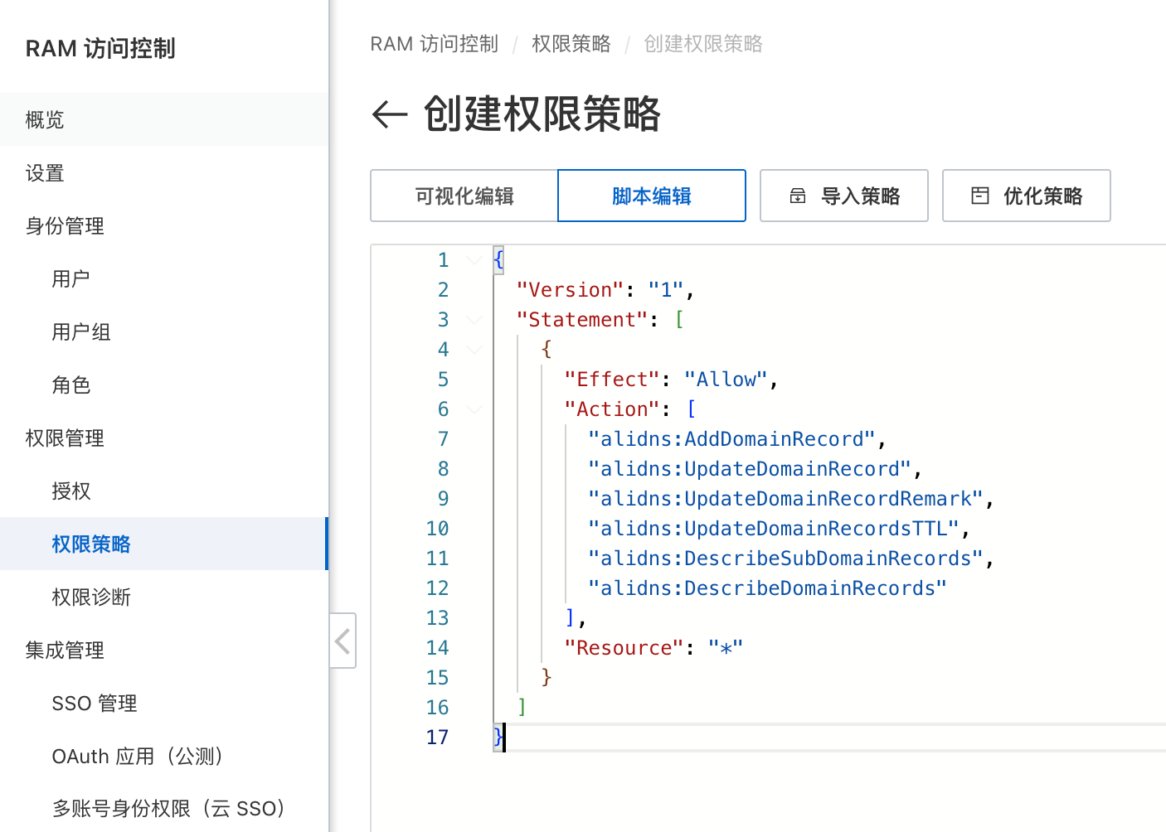Click the closing brace on line 15
The height and width of the screenshot is (832, 1166).
[546, 678]
